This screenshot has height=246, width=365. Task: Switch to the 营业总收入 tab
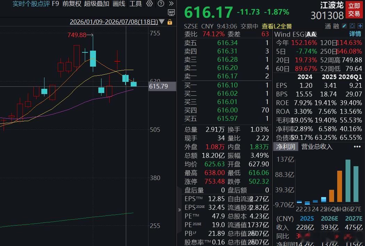[x=317, y=146]
